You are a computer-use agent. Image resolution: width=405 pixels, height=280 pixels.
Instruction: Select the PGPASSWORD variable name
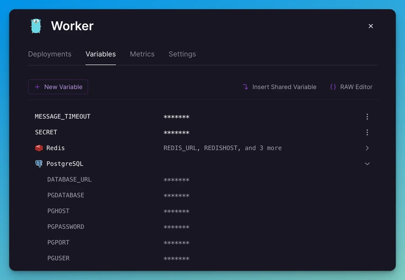[x=65, y=227]
